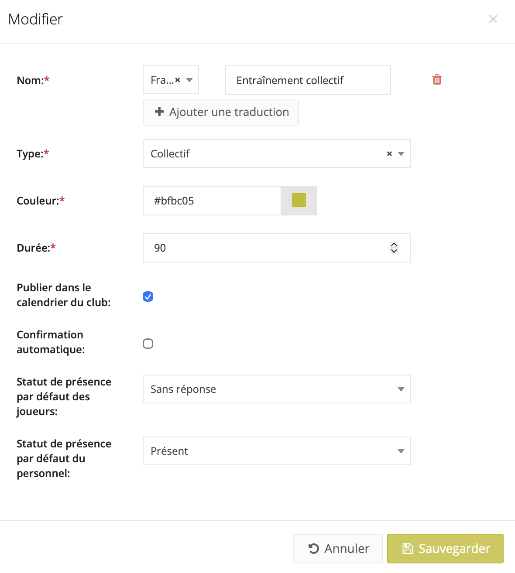Enable Confirmation automatique checkbox
Screen dimensions: 515x573
coord(148,344)
